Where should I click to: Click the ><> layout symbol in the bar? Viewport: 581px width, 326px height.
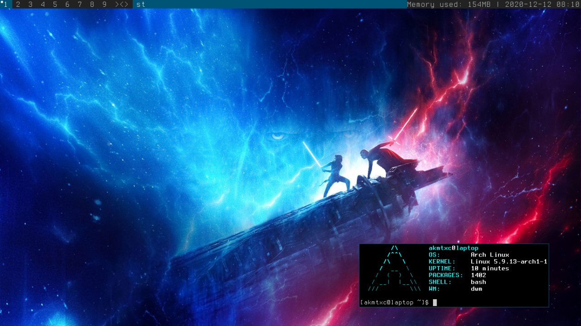tap(122, 5)
